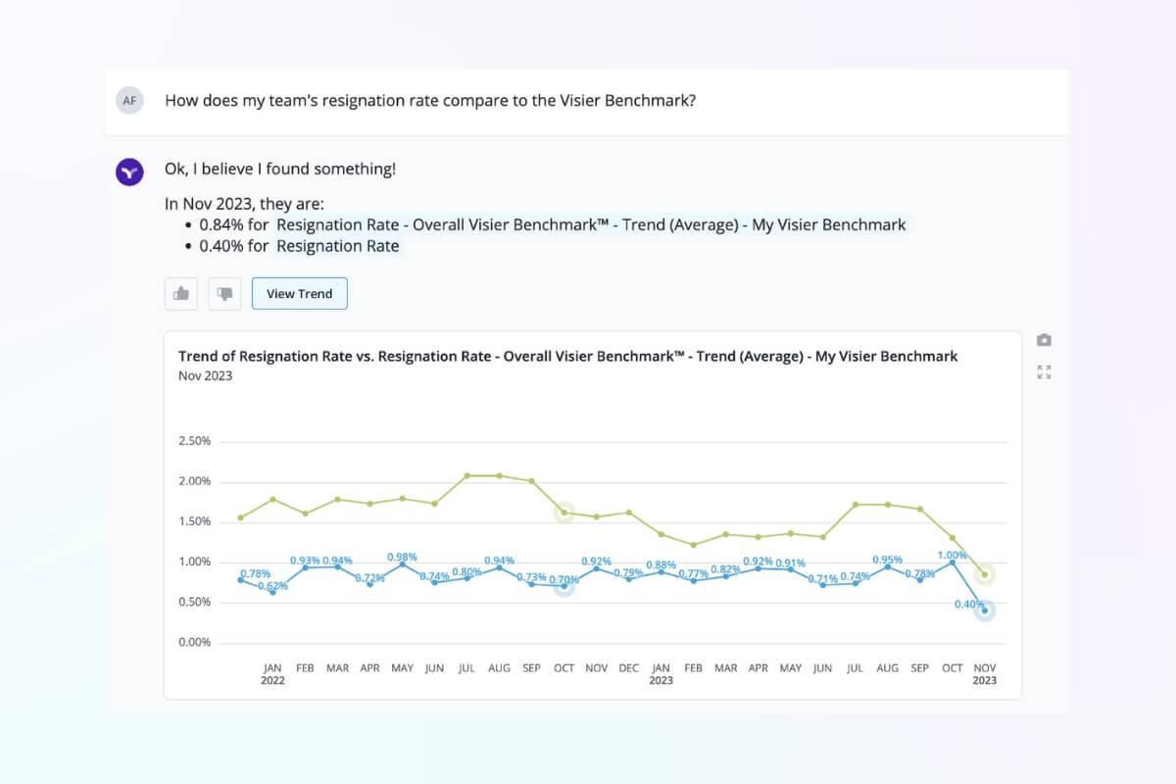Open the Resignation Rate Overall Visier Benchmark metric link
Viewport: 1176px width, 784px height.
point(591,224)
